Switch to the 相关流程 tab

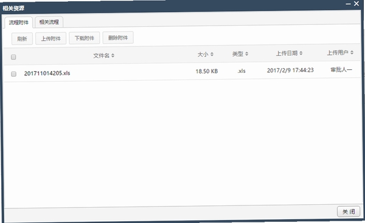click(49, 22)
